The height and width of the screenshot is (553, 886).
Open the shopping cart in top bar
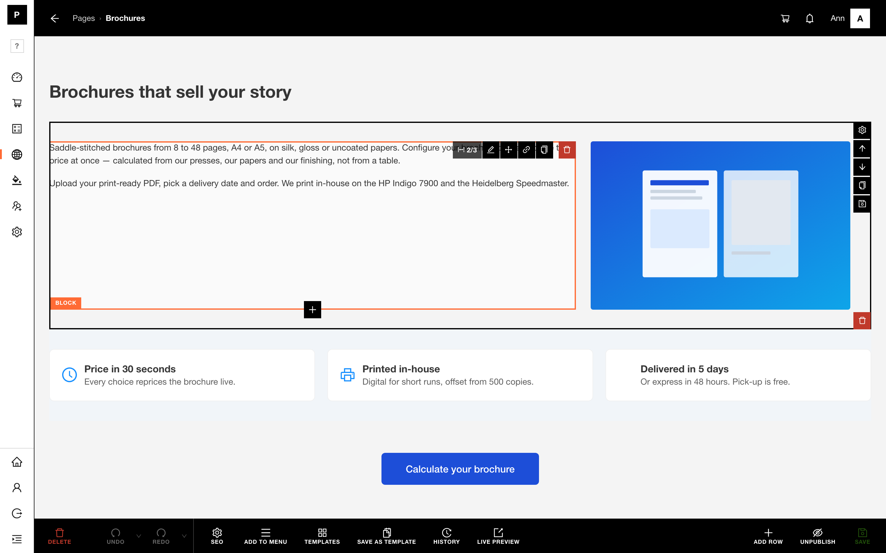tap(785, 18)
